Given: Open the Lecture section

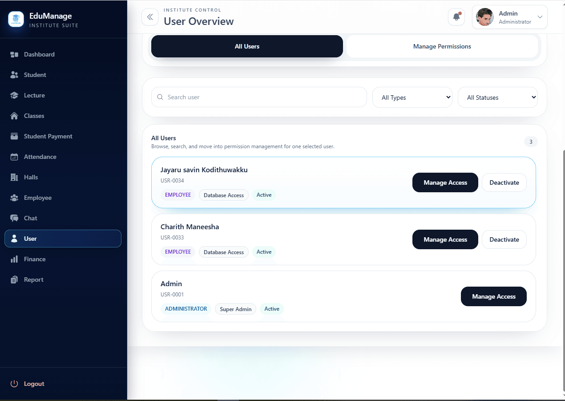Looking at the screenshot, I should pyautogui.click(x=34, y=95).
